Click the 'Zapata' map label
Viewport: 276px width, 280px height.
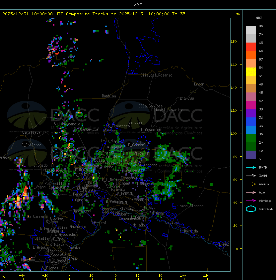coord(74,248)
